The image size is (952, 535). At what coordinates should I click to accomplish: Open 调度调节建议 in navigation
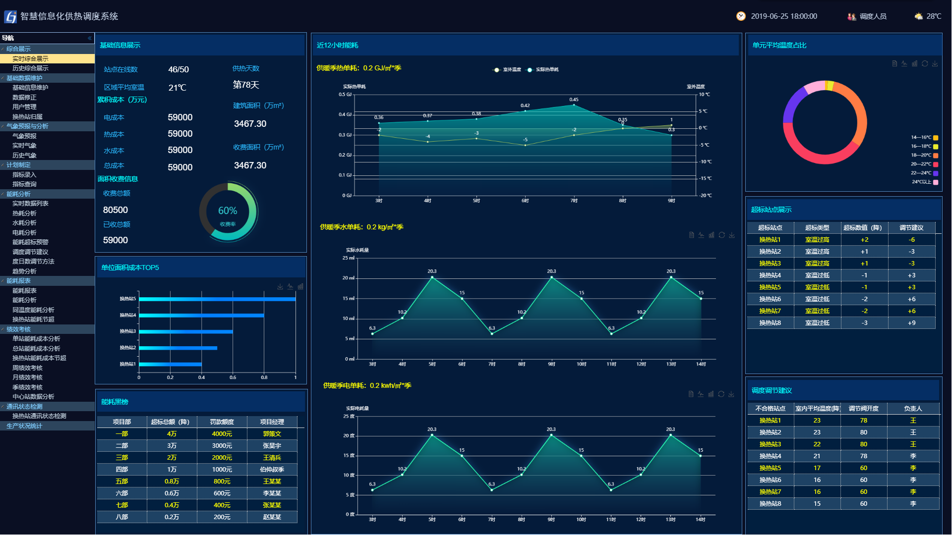47,252
